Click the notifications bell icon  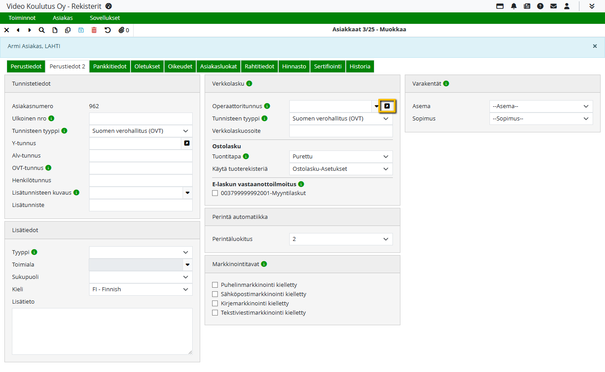[514, 6]
